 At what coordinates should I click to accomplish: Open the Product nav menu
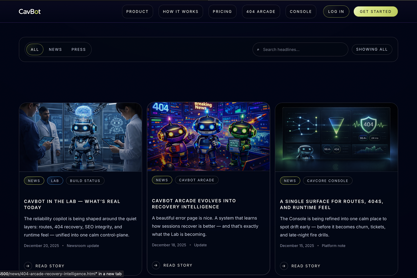[x=137, y=11]
